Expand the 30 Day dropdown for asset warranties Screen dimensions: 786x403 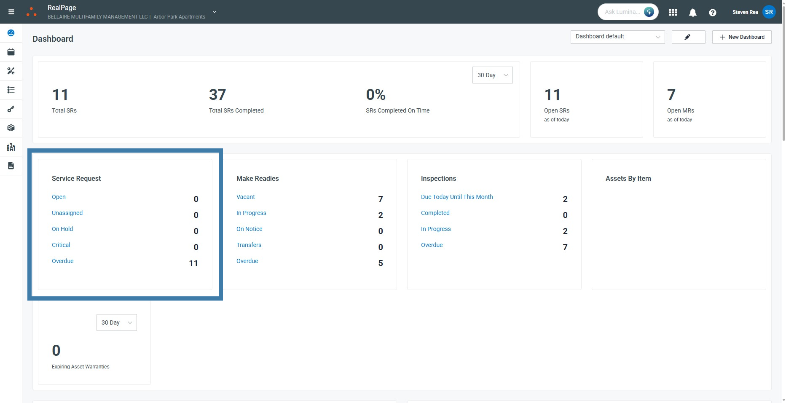[116, 322]
